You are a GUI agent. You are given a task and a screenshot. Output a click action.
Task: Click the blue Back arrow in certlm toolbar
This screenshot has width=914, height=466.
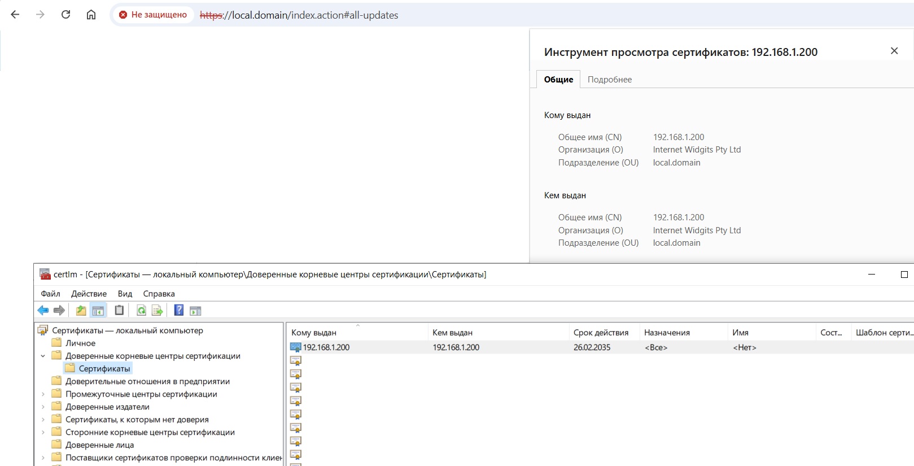coord(43,310)
